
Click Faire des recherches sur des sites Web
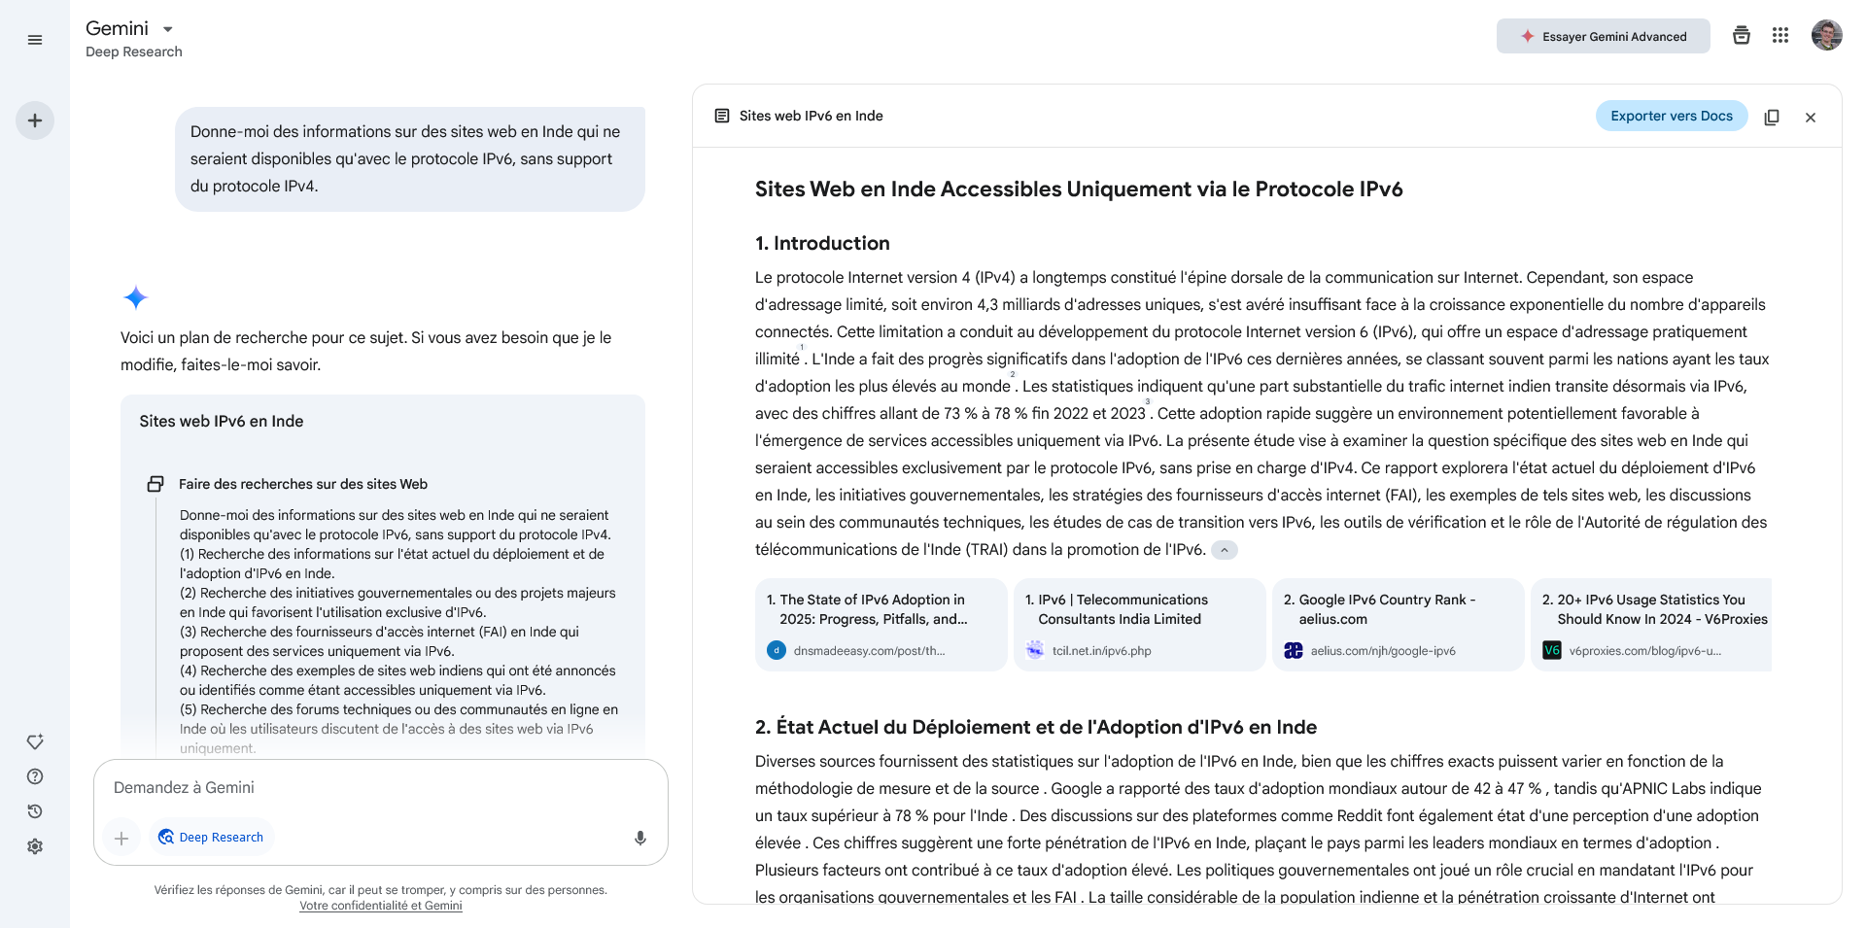(x=303, y=484)
